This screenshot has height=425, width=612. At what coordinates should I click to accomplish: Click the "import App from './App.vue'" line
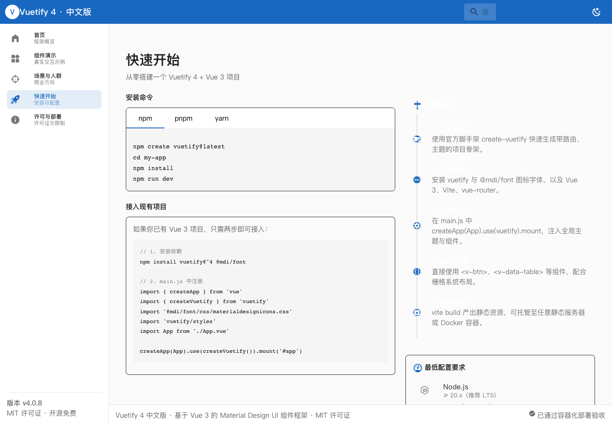click(x=184, y=331)
